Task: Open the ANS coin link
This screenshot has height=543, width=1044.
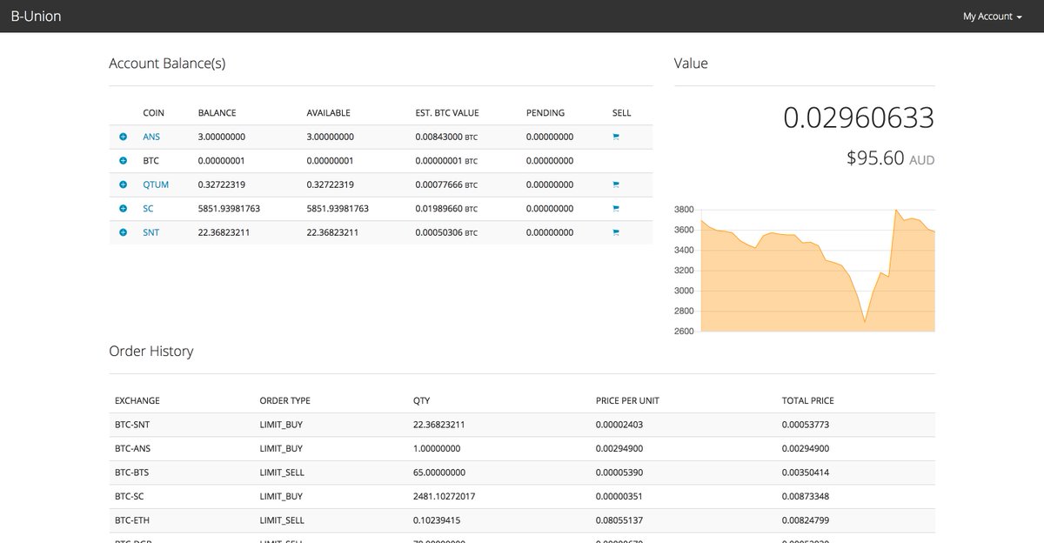Action: pyautogui.click(x=151, y=137)
